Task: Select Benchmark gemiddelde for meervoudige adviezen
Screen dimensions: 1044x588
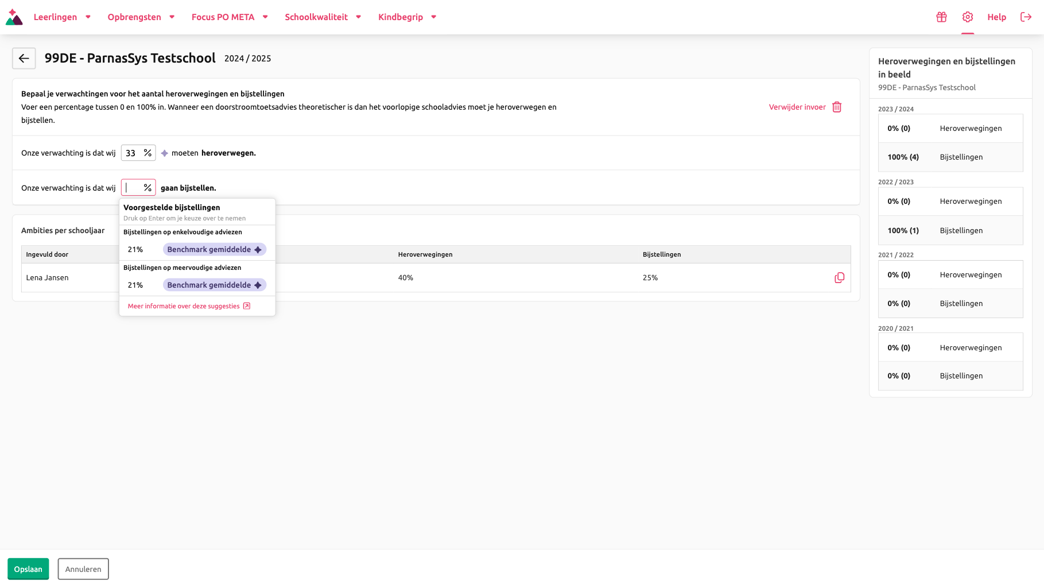Action: pyautogui.click(x=215, y=285)
